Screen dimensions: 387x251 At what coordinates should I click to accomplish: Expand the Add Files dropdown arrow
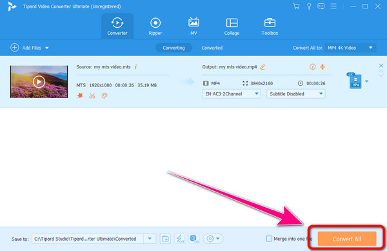tap(47, 48)
